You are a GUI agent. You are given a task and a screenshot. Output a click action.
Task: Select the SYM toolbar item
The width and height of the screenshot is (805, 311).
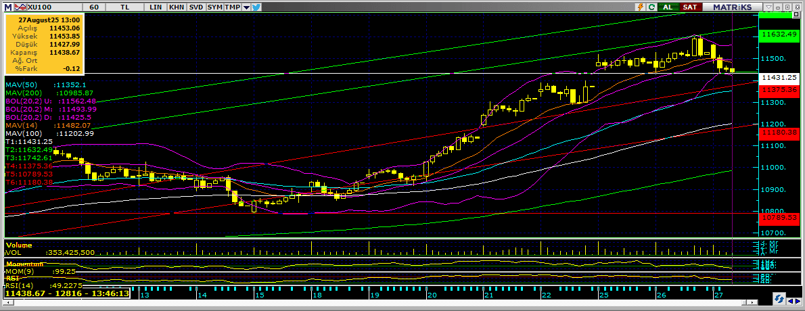pos(214,7)
